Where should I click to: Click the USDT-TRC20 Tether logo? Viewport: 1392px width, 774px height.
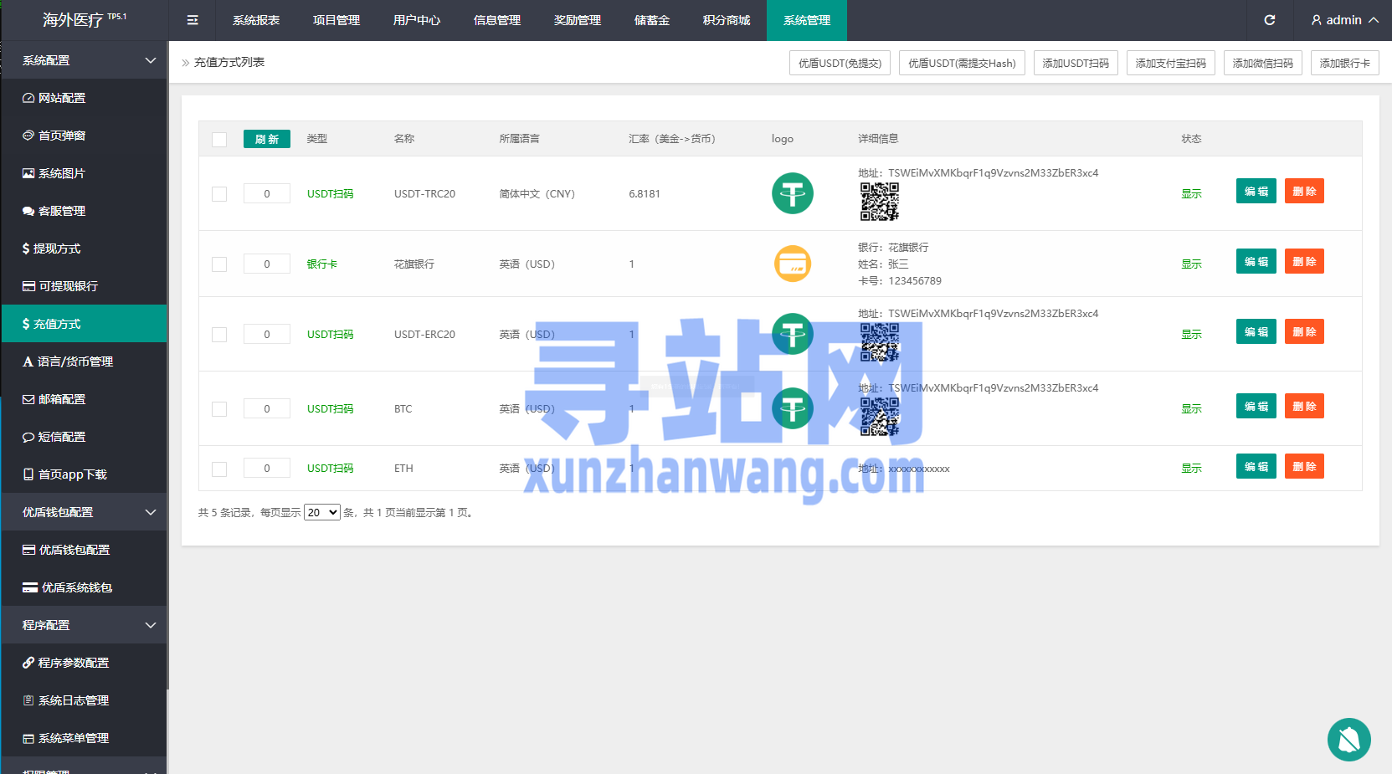click(792, 193)
